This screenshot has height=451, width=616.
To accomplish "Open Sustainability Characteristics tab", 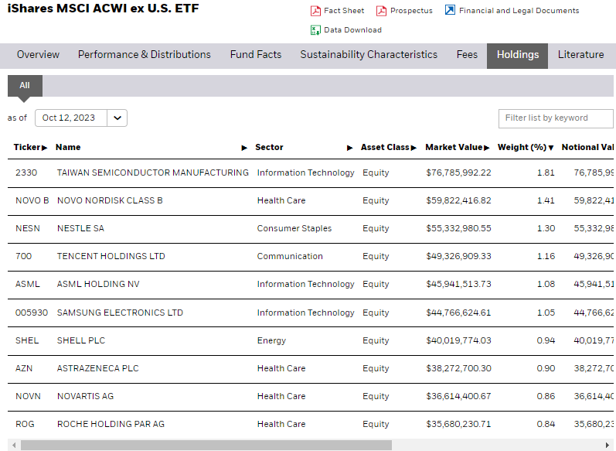I will (369, 55).
